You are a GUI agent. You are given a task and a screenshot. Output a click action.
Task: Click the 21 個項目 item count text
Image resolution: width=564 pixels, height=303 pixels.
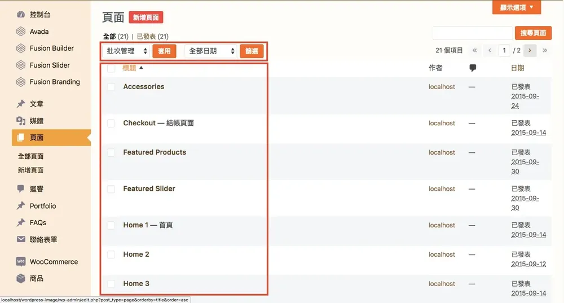pyautogui.click(x=449, y=50)
